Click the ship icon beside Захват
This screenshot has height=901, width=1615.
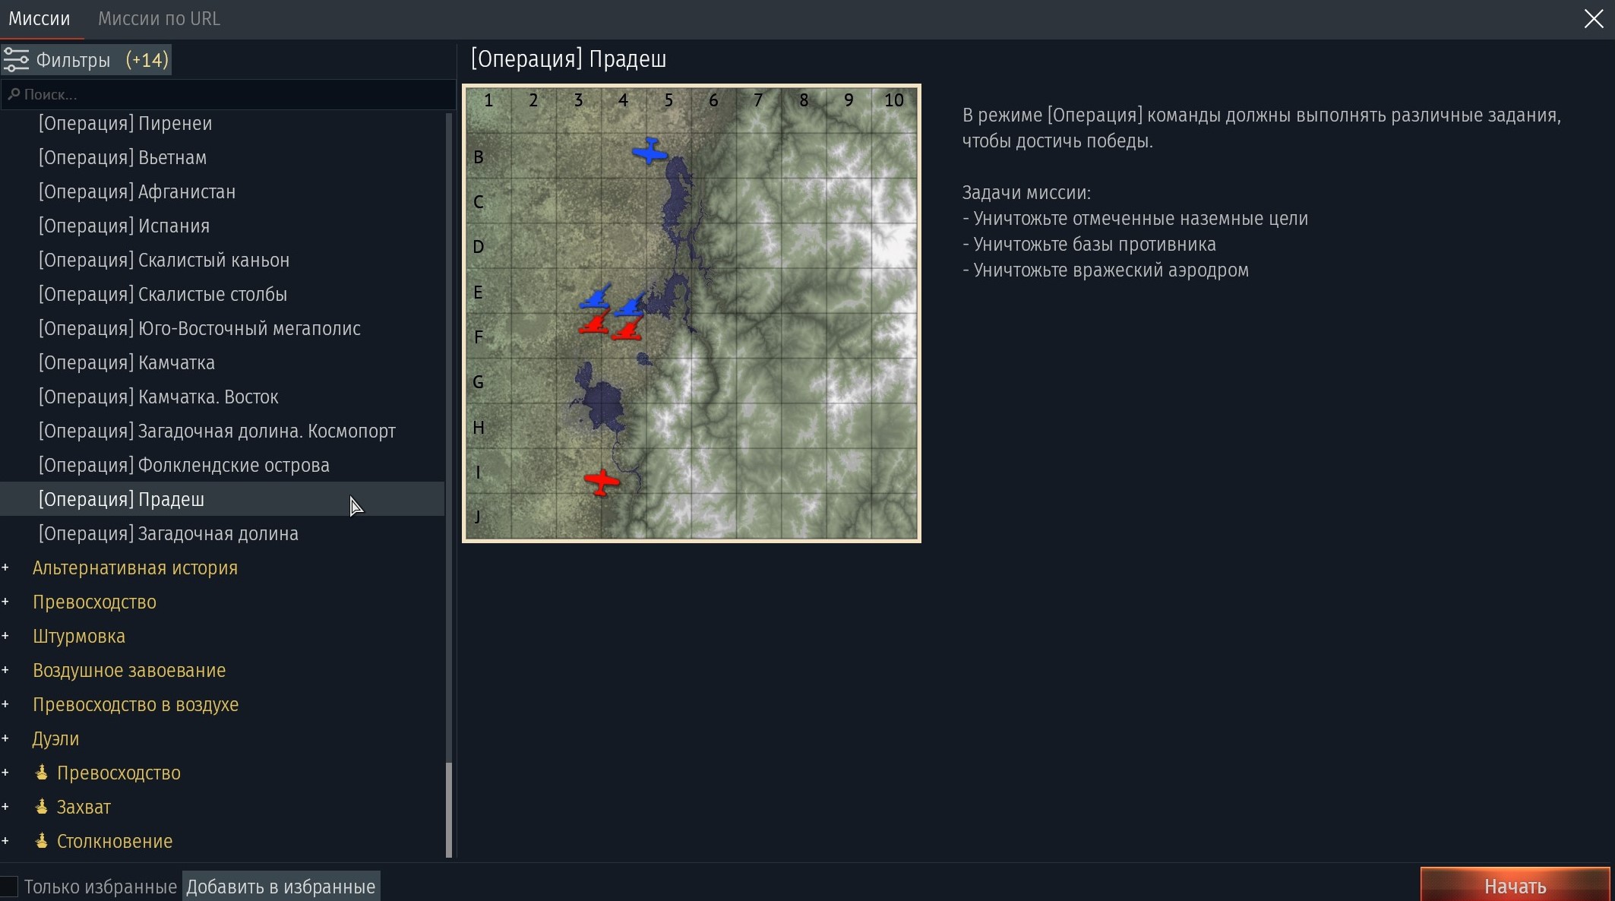click(42, 806)
